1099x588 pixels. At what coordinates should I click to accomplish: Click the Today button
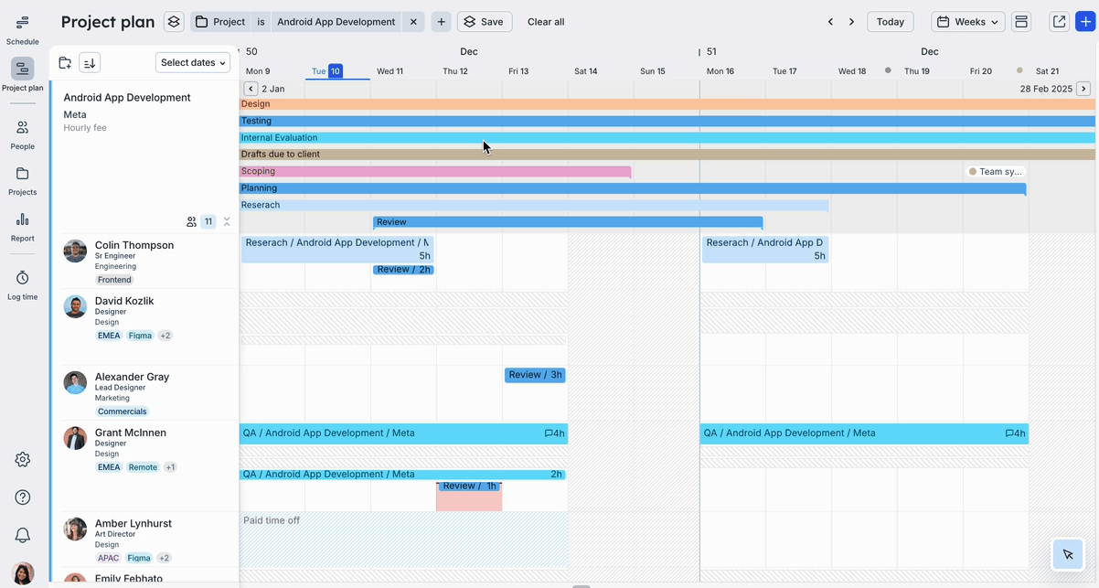click(890, 22)
